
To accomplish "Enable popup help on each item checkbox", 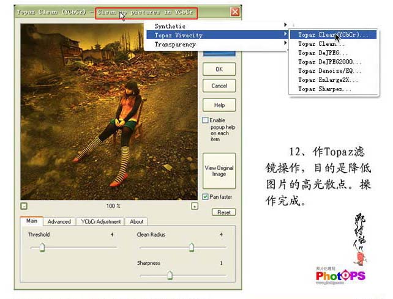I will tap(205, 120).
